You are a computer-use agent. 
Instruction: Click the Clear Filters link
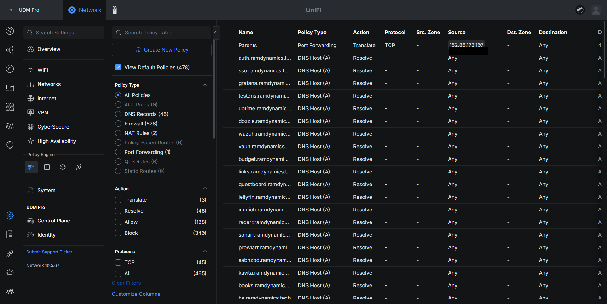tap(126, 283)
